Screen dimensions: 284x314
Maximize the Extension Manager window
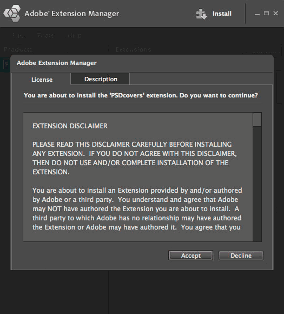pyautogui.click(x=266, y=14)
